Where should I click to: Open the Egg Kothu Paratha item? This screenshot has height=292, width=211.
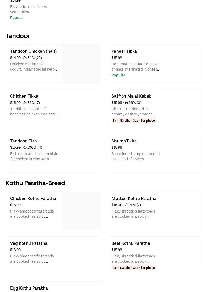coord(29,288)
